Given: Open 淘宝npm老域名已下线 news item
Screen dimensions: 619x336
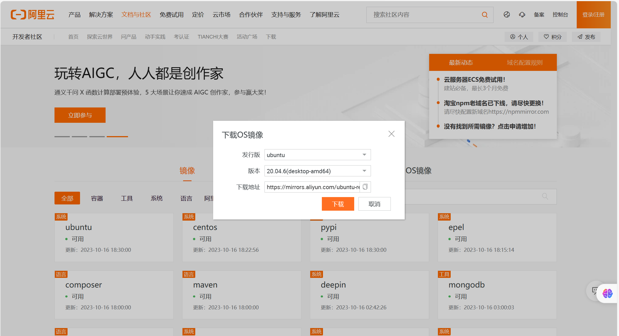Looking at the screenshot, I should click(x=494, y=103).
